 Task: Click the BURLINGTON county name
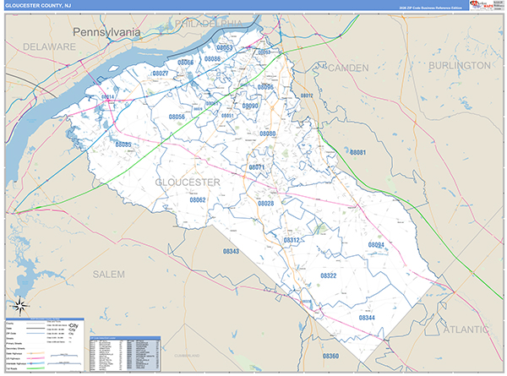click(460, 66)
